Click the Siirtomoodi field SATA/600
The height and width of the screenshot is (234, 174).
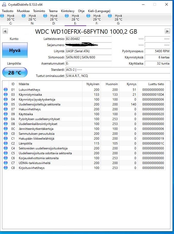pos(89,57)
